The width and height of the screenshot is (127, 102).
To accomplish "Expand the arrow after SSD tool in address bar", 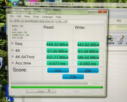I will tap(73, 4).
